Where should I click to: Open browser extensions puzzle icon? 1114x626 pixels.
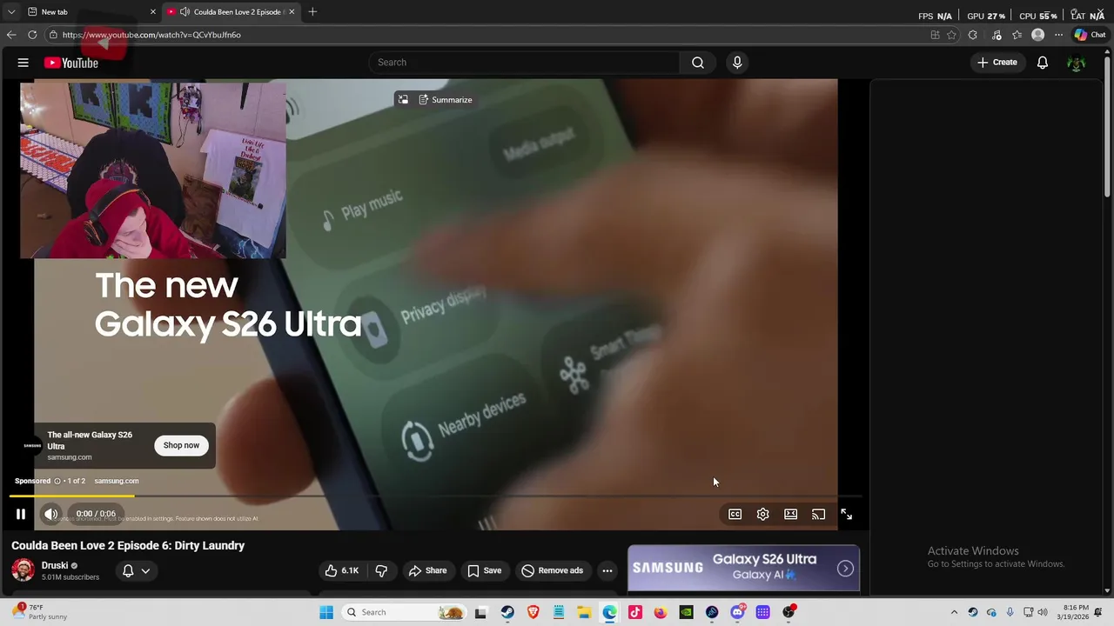pyautogui.click(x=973, y=35)
